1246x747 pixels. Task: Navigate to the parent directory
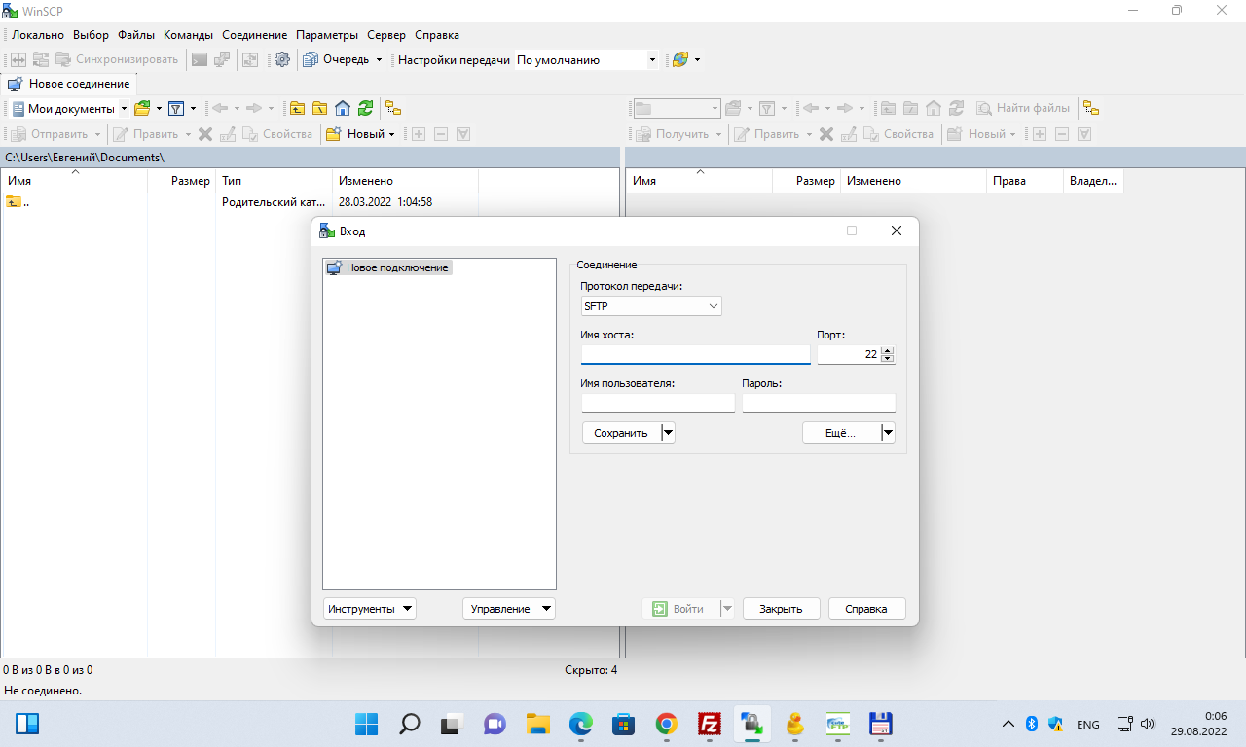297,108
